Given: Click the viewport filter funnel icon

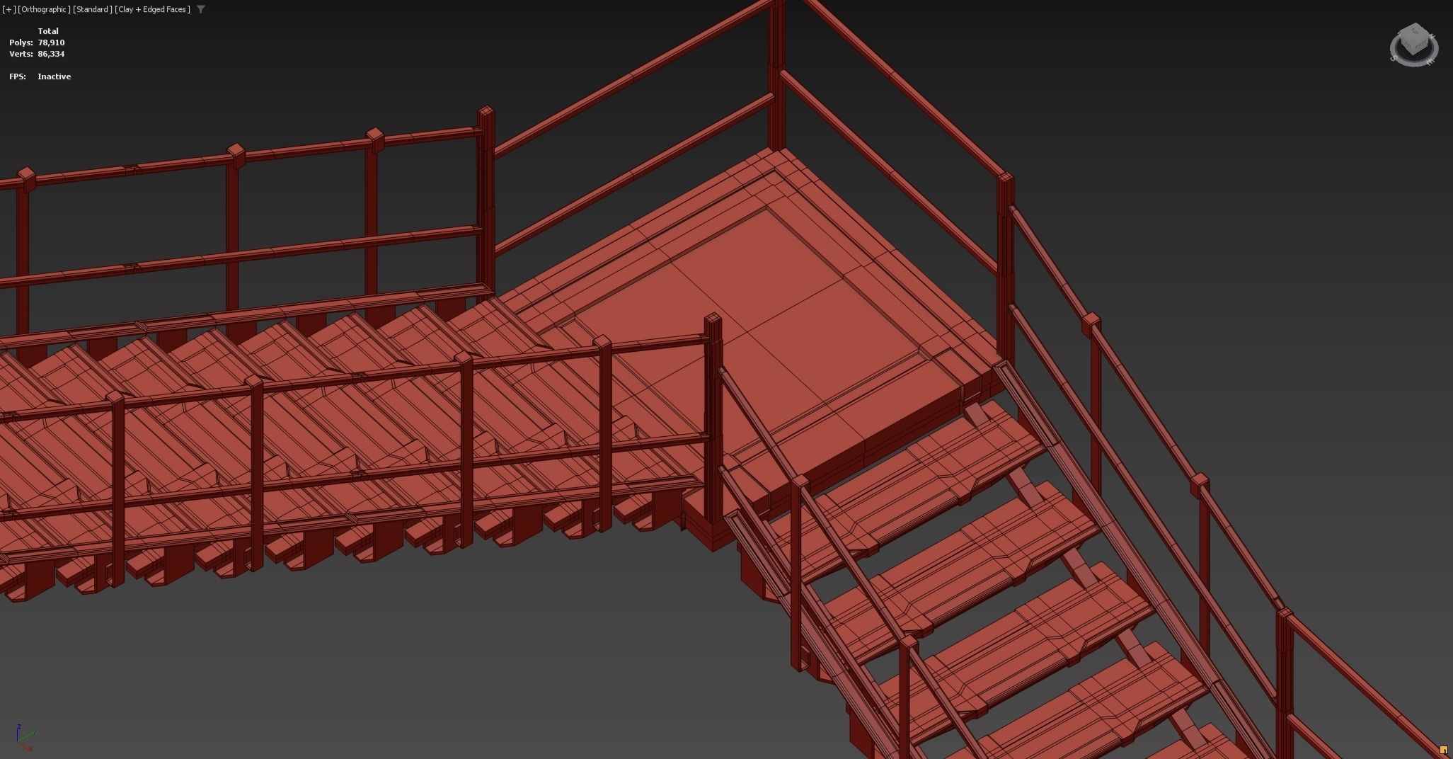Looking at the screenshot, I should pos(201,9).
